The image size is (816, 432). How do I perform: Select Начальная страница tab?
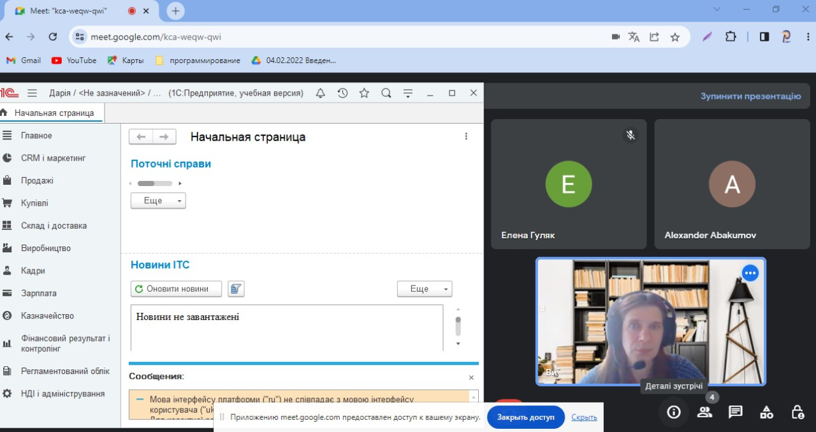click(54, 113)
